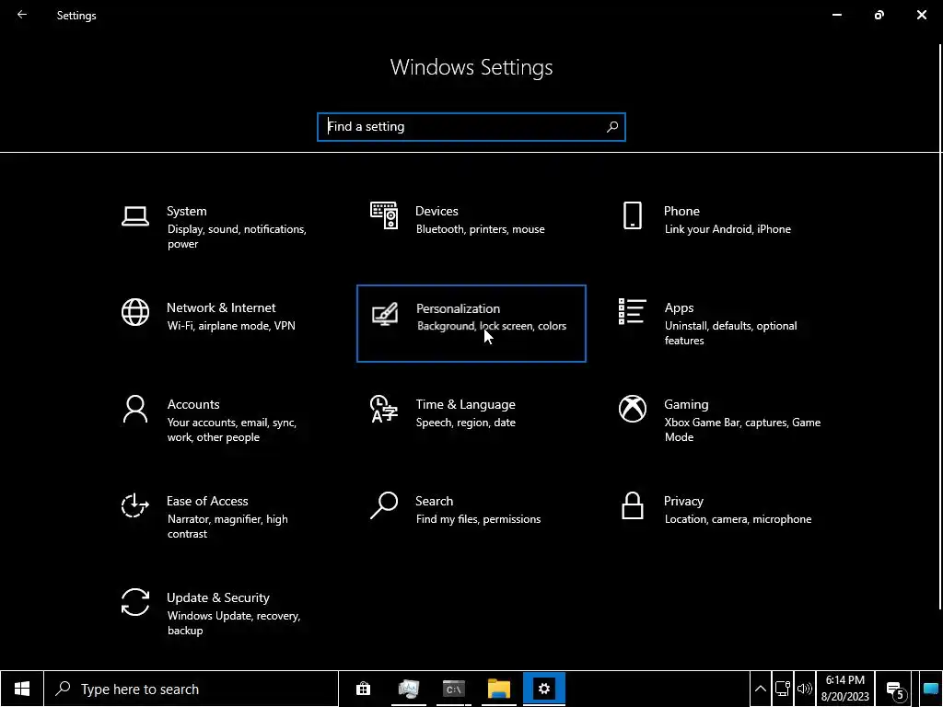Click "Uninstall, defaults, optional features" text
Viewport: 943px width, 707px height.
pyautogui.click(x=730, y=333)
